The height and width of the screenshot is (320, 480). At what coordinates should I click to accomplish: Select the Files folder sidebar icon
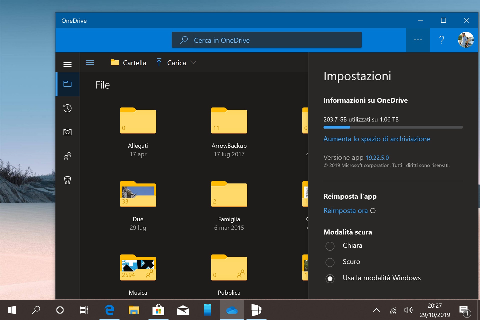[67, 84]
